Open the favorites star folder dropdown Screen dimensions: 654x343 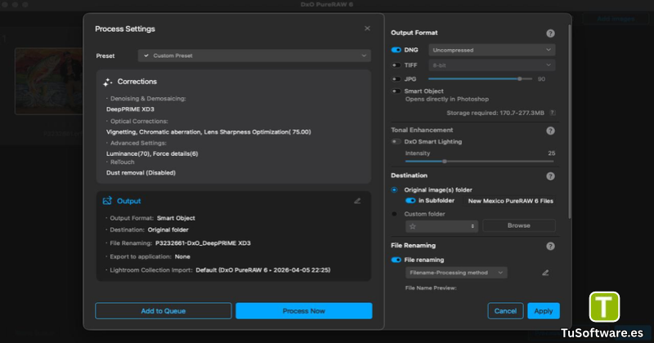click(441, 226)
